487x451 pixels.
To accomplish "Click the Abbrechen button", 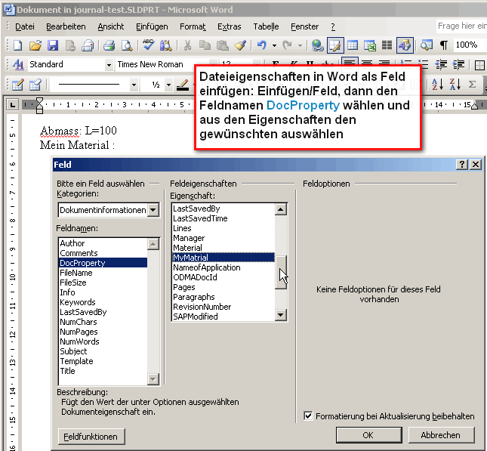I will (x=440, y=435).
